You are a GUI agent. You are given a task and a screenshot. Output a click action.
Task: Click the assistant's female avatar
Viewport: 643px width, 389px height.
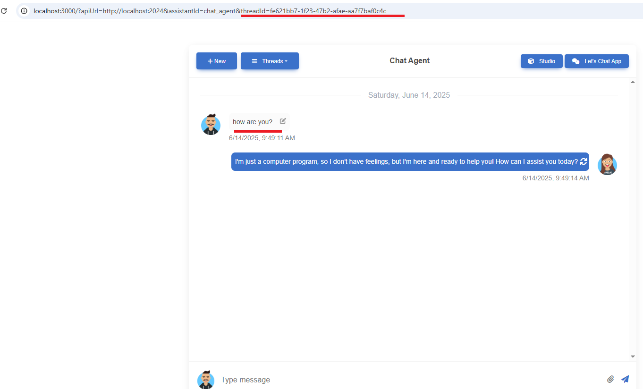click(607, 164)
